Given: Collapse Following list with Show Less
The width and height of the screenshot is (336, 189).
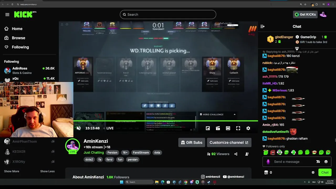Looking at the screenshot, I should pos(47,171).
